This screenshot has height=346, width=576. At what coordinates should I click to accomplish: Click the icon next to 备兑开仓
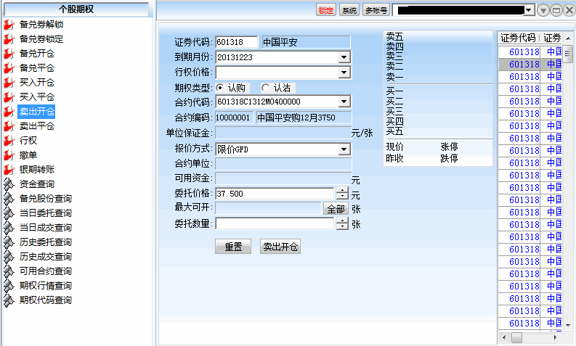[9, 54]
